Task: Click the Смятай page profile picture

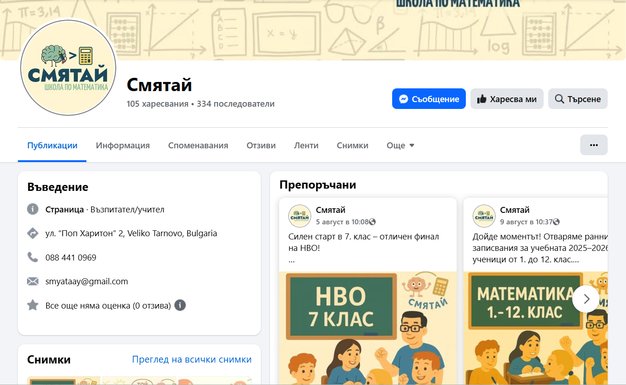Action: (69, 67)
